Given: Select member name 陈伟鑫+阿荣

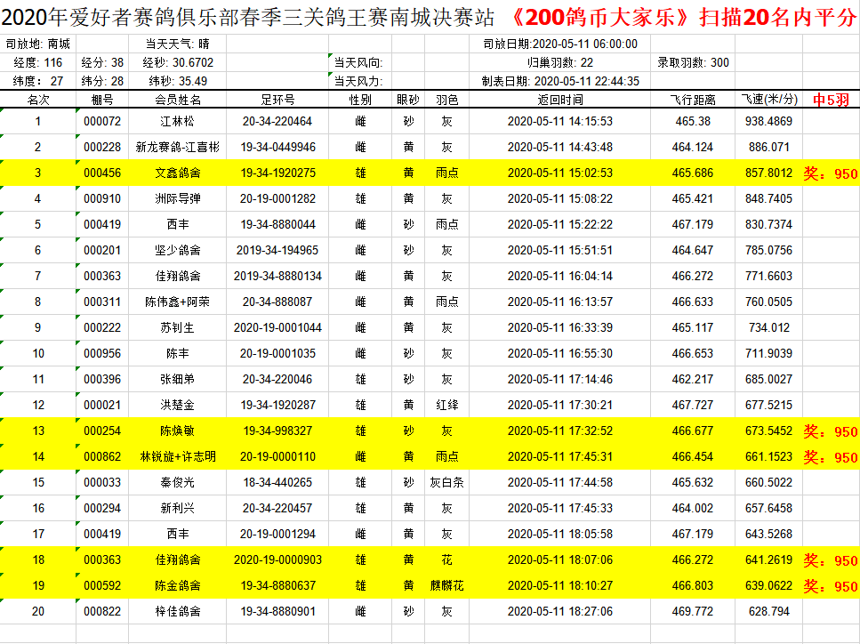Looking at the screenshot, I should [x=177, y=302].
